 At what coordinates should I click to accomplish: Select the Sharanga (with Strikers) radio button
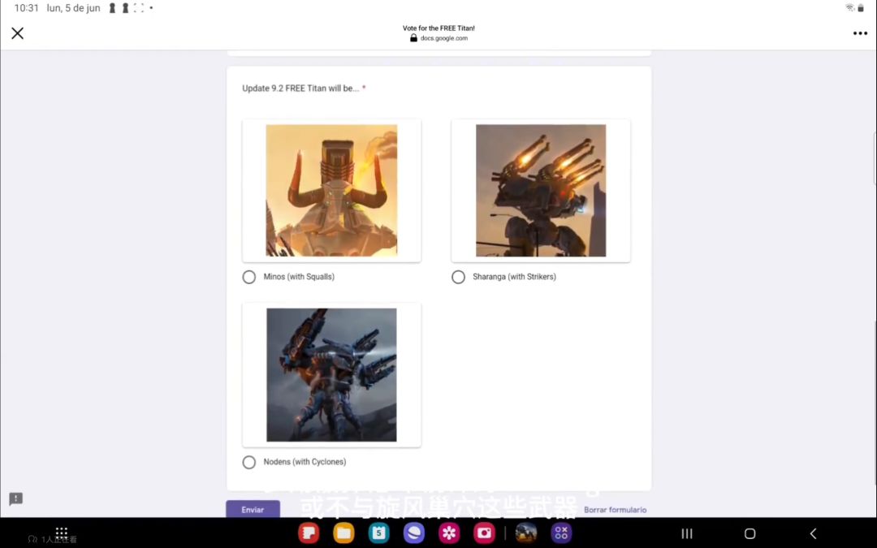pyautogui.click(x=458, y=277)
